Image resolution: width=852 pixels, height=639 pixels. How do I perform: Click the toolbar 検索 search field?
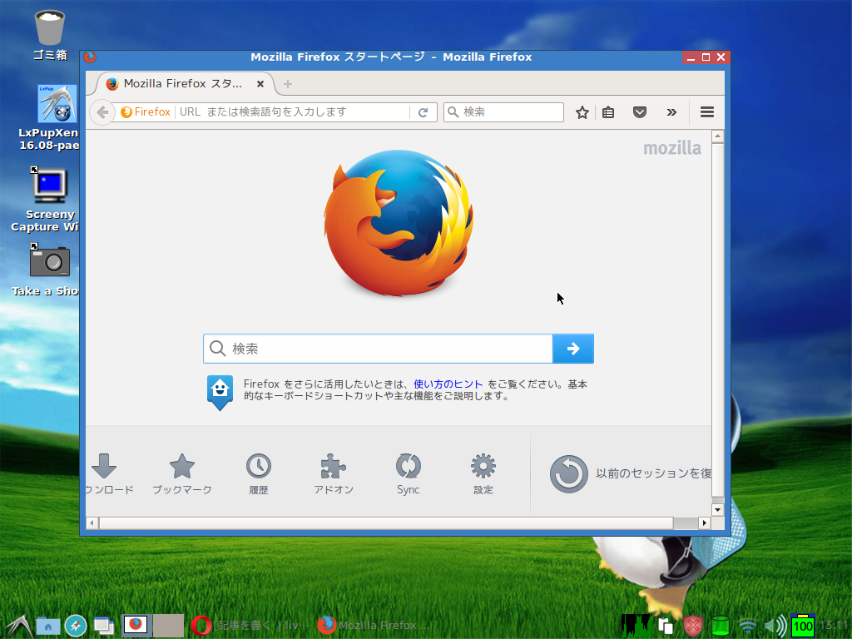503,112
